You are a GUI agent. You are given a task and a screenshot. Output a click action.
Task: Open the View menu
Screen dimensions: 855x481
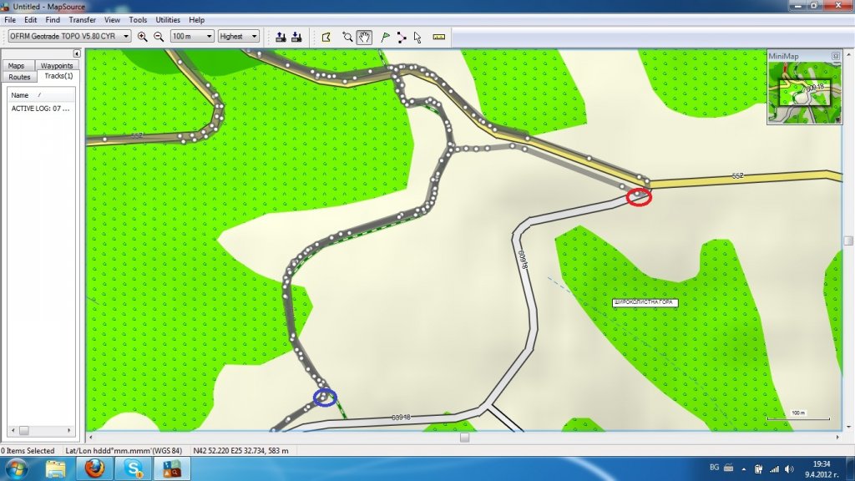tap(113, 20)
